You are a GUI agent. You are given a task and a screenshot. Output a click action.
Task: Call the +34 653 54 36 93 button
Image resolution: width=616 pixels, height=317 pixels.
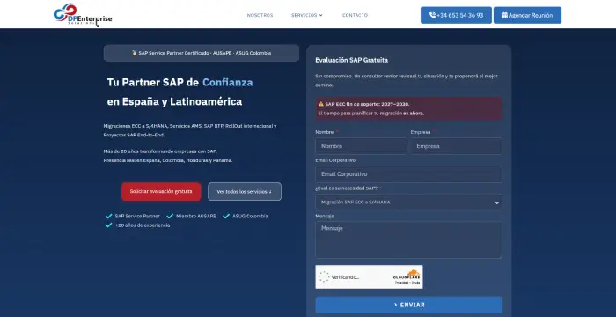[x=456, y=15]
